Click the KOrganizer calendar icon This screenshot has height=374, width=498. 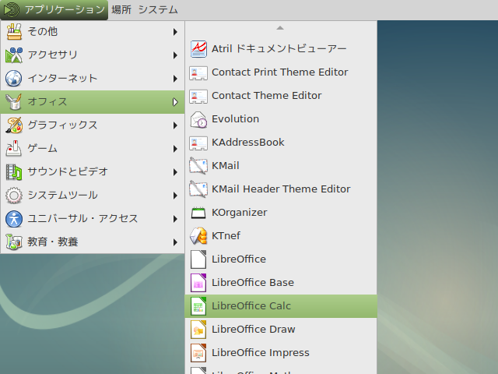coord(198,213)
